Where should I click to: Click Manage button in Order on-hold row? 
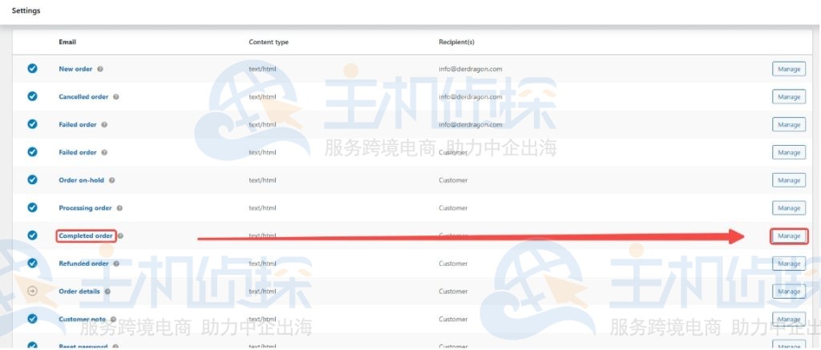789,180
